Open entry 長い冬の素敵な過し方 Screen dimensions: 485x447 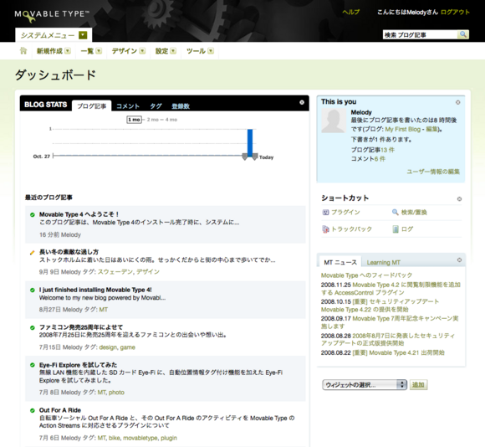[69, 252]
